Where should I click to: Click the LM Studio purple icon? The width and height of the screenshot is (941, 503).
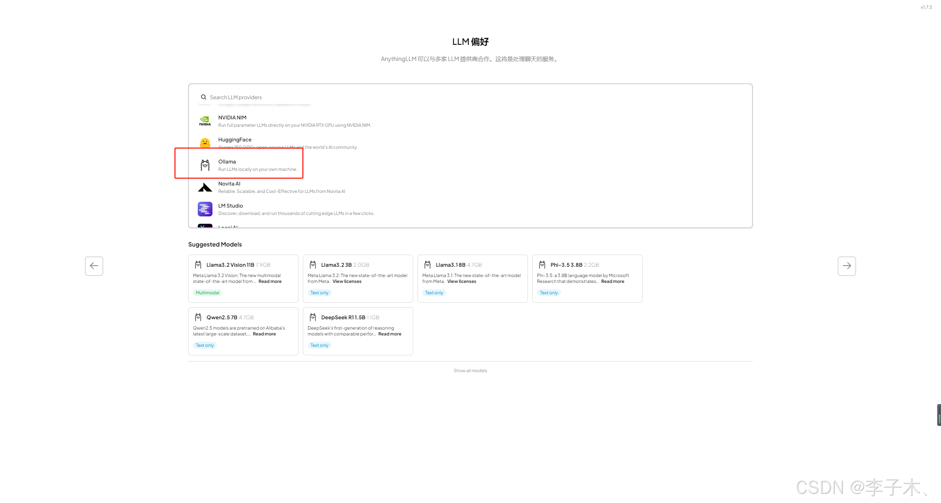(205, 209)
